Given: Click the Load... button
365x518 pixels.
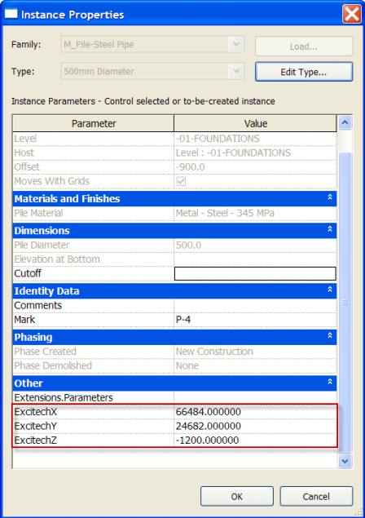Looking at the screenshot, I should click(x=304, y=46).
